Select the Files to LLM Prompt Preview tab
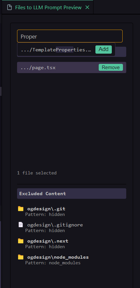140x288 pixels. [48, 7]
